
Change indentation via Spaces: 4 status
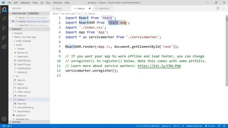tap(166, 126)
